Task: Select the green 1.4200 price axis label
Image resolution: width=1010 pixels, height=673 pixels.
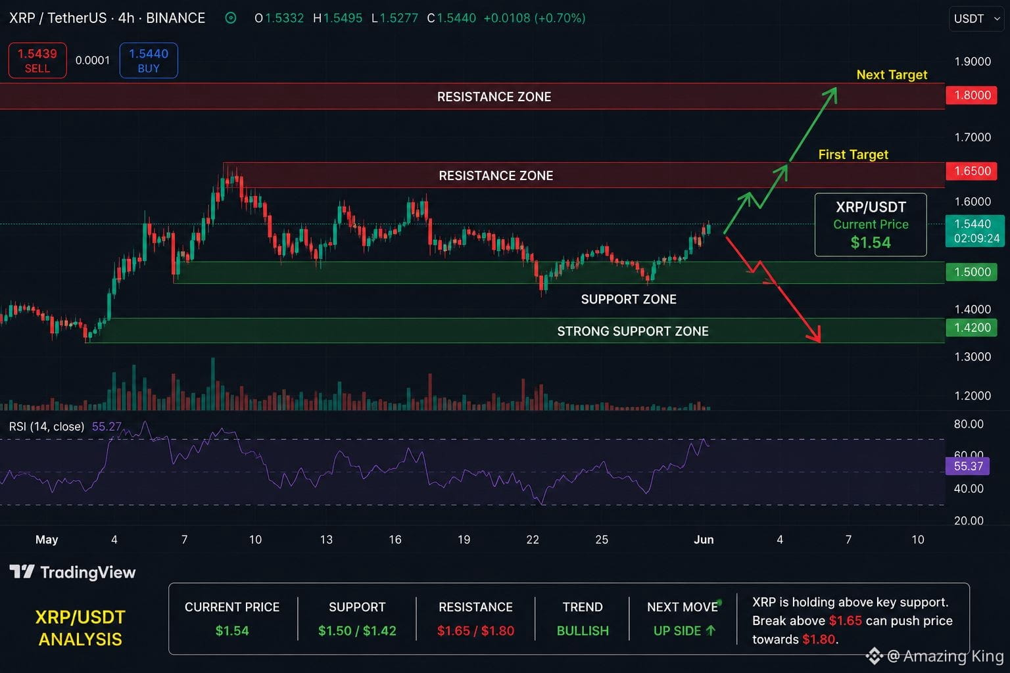Action: [972, 327]
